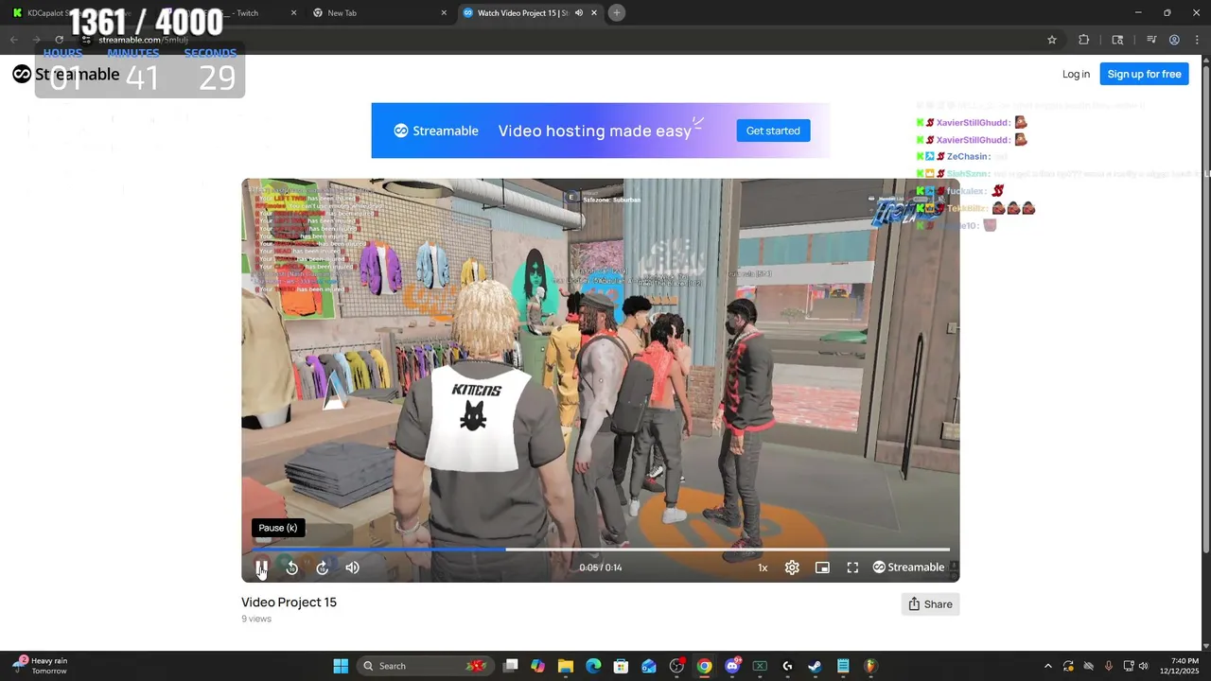
Task: Open File Explorer from the taskbar
Action: click(x=566, y=666)
